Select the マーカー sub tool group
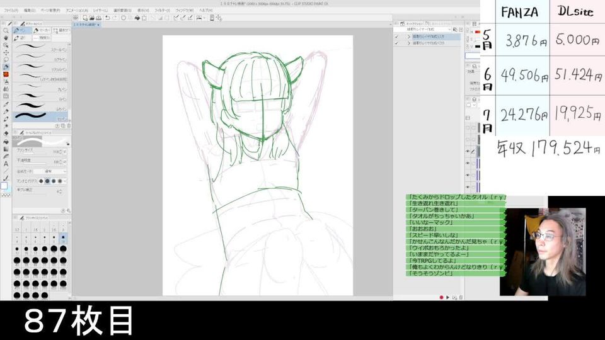 point(42,30)
